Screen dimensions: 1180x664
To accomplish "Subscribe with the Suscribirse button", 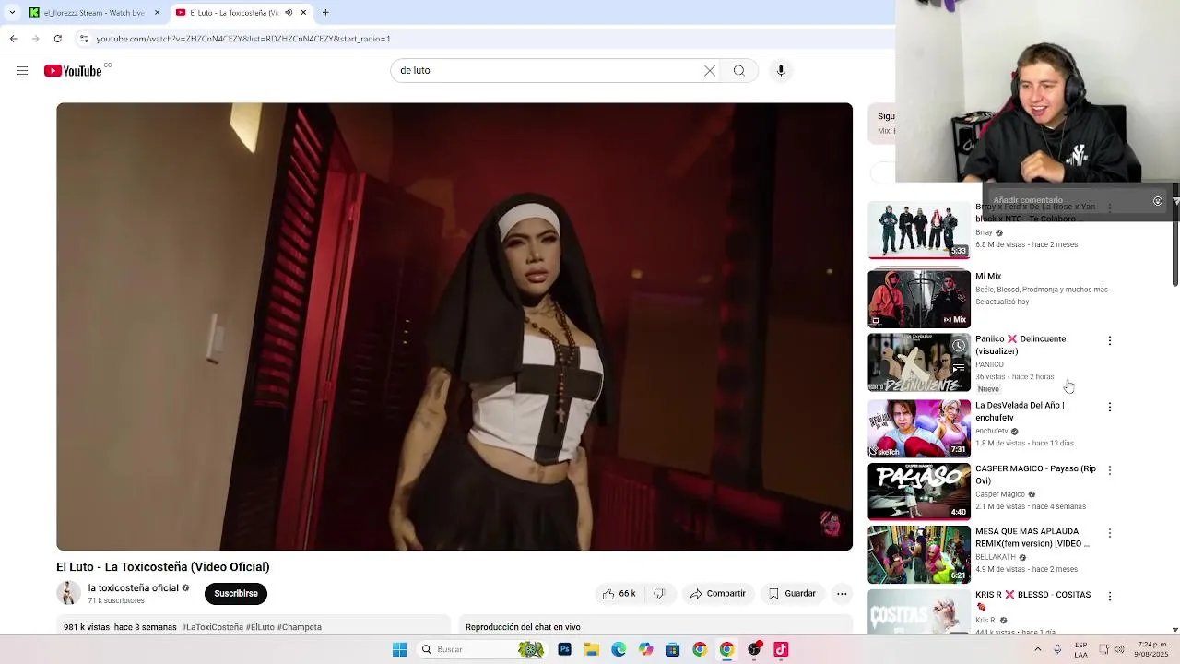I will click(x=236, y=594).
